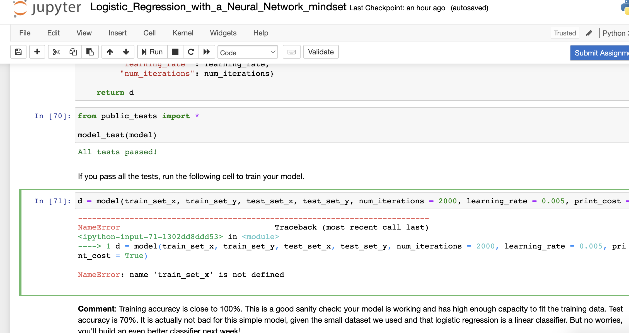Open the Code cell type dropdown
629x333 pixels.
point(248,52)
